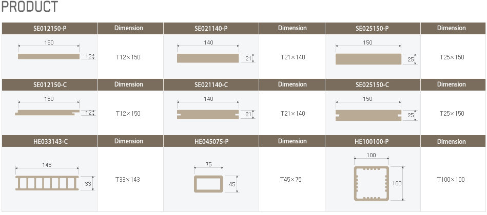Click the PRODUCT page heading
The image size is (487, 215).
coord(29,8)
